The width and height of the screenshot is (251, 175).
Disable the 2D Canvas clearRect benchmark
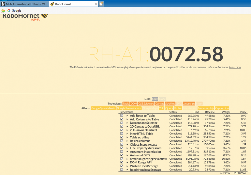(x=122, y=130)
